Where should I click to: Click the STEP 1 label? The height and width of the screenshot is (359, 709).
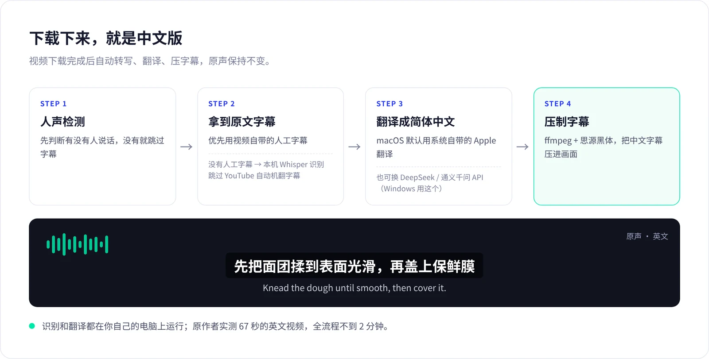(x=53, y=104)
